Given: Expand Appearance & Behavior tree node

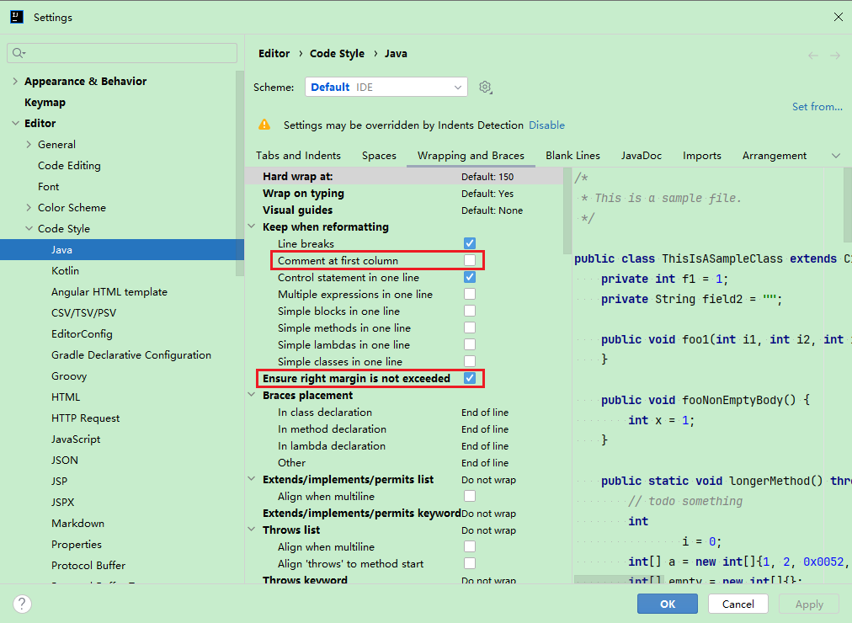Looking at the screenshot, I should tap(15, 82).
